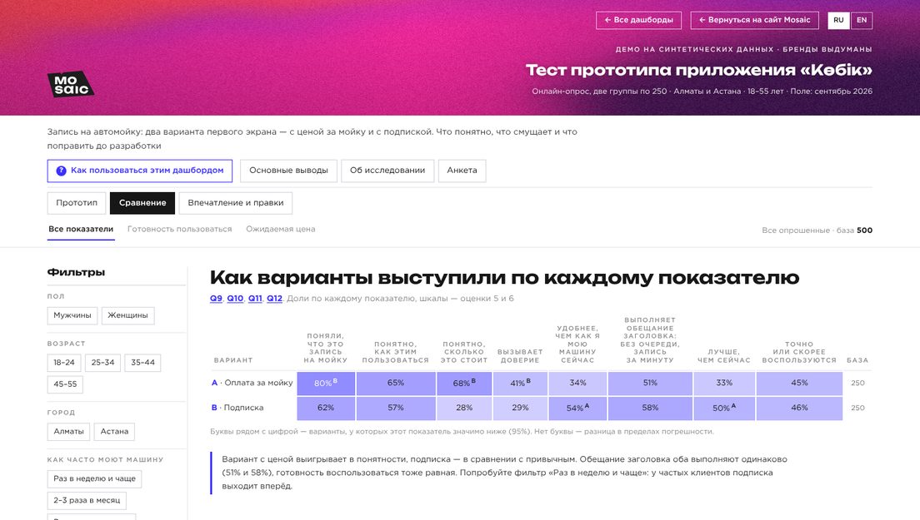This screenshot has height=520, width=920.
Task: Click the 54% cell in row B
Action: point(577,409)
